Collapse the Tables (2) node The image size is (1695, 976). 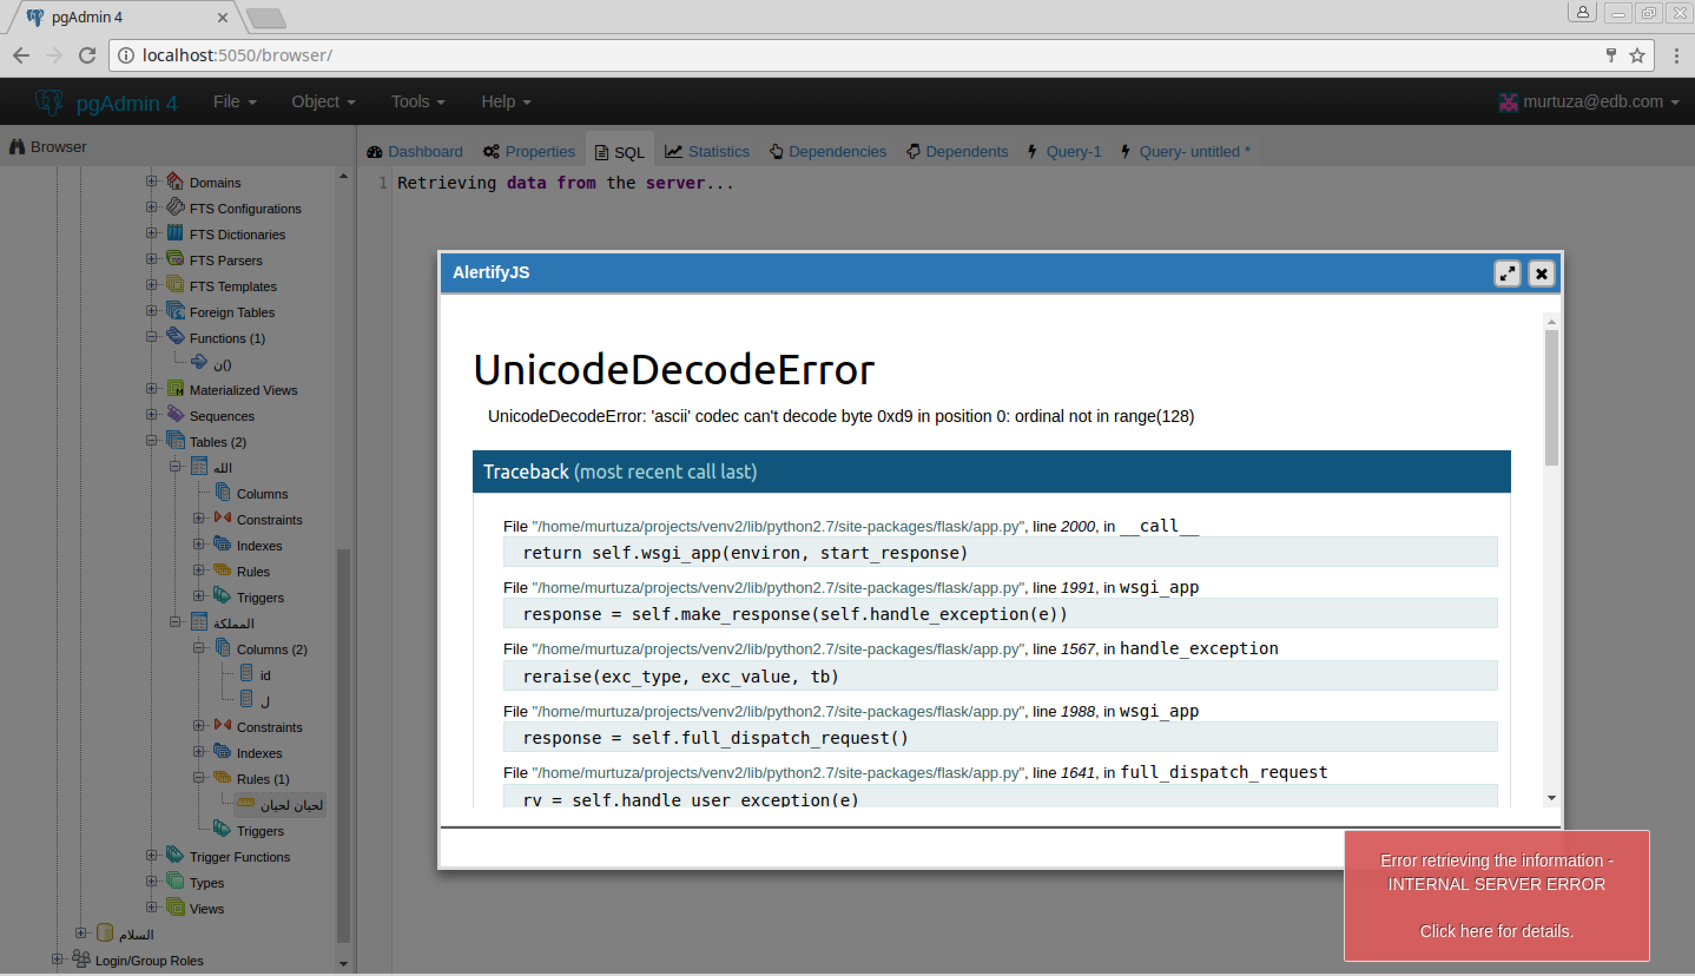151,441
